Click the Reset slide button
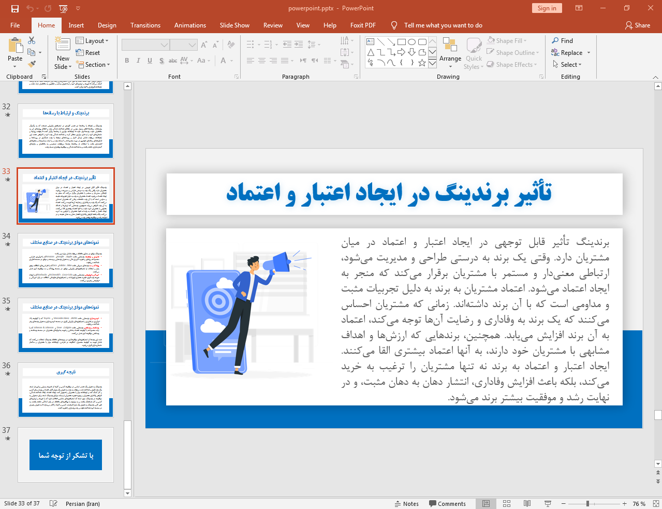 pyautogui.click(x=88, y=52)
